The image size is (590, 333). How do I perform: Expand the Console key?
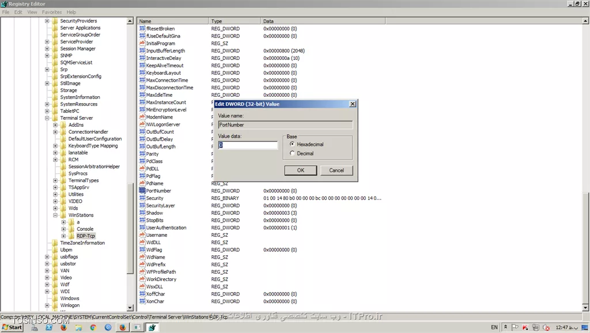[63, 229]
